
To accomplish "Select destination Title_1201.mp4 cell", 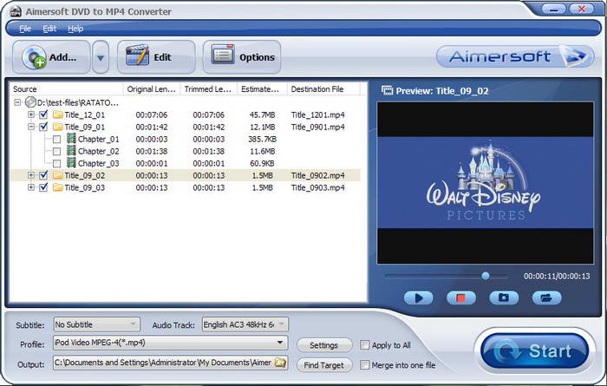I will click(318, 115).
